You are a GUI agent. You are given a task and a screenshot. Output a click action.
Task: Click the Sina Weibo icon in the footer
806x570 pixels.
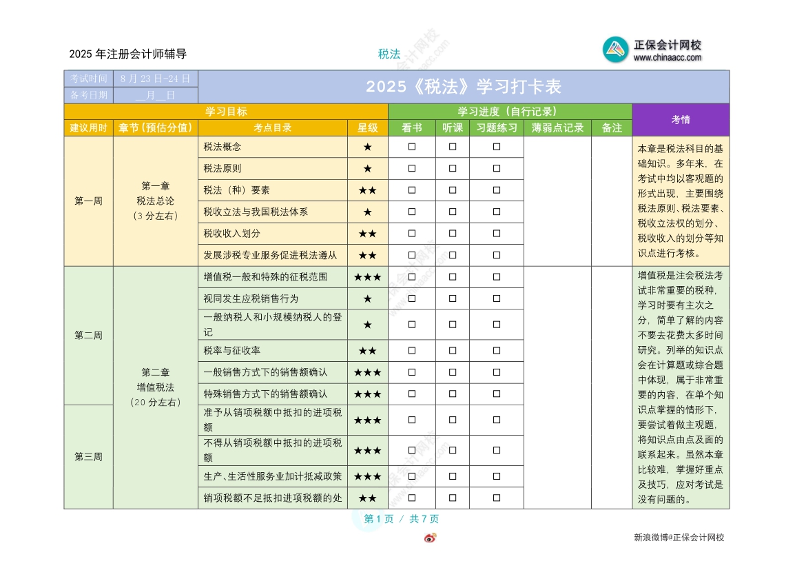tap(430, 538)
